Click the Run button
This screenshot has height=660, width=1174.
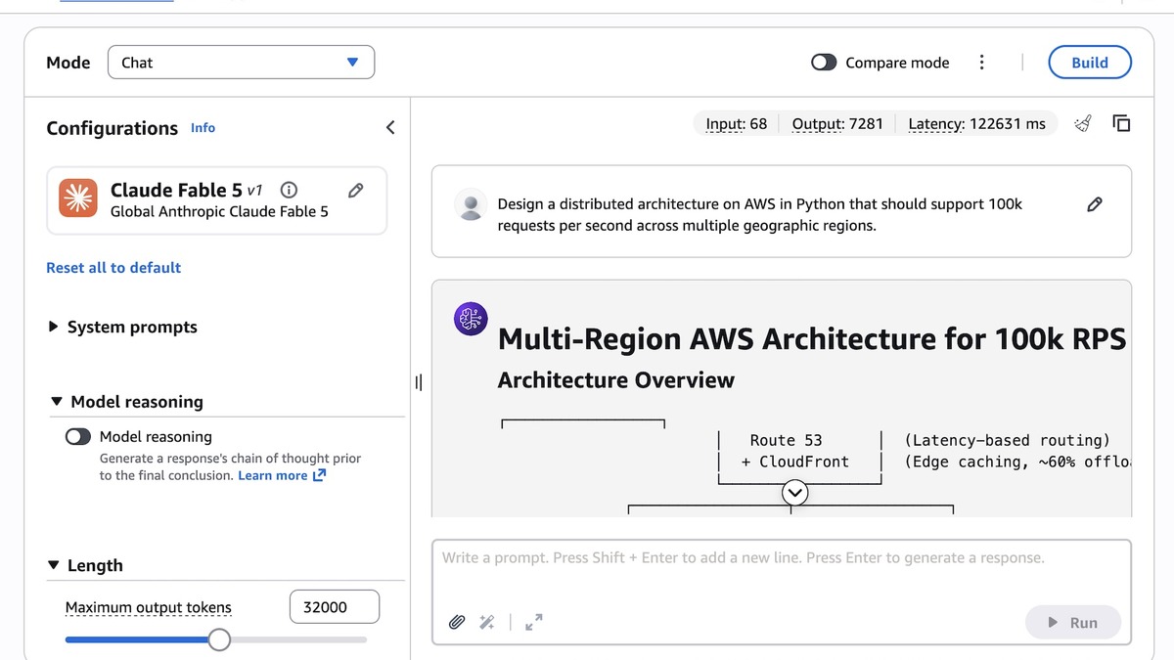(x=1073, y=623)
